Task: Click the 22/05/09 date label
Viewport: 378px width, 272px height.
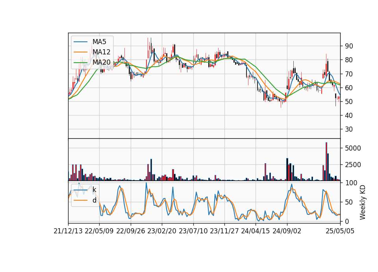Action: point(99,231)
